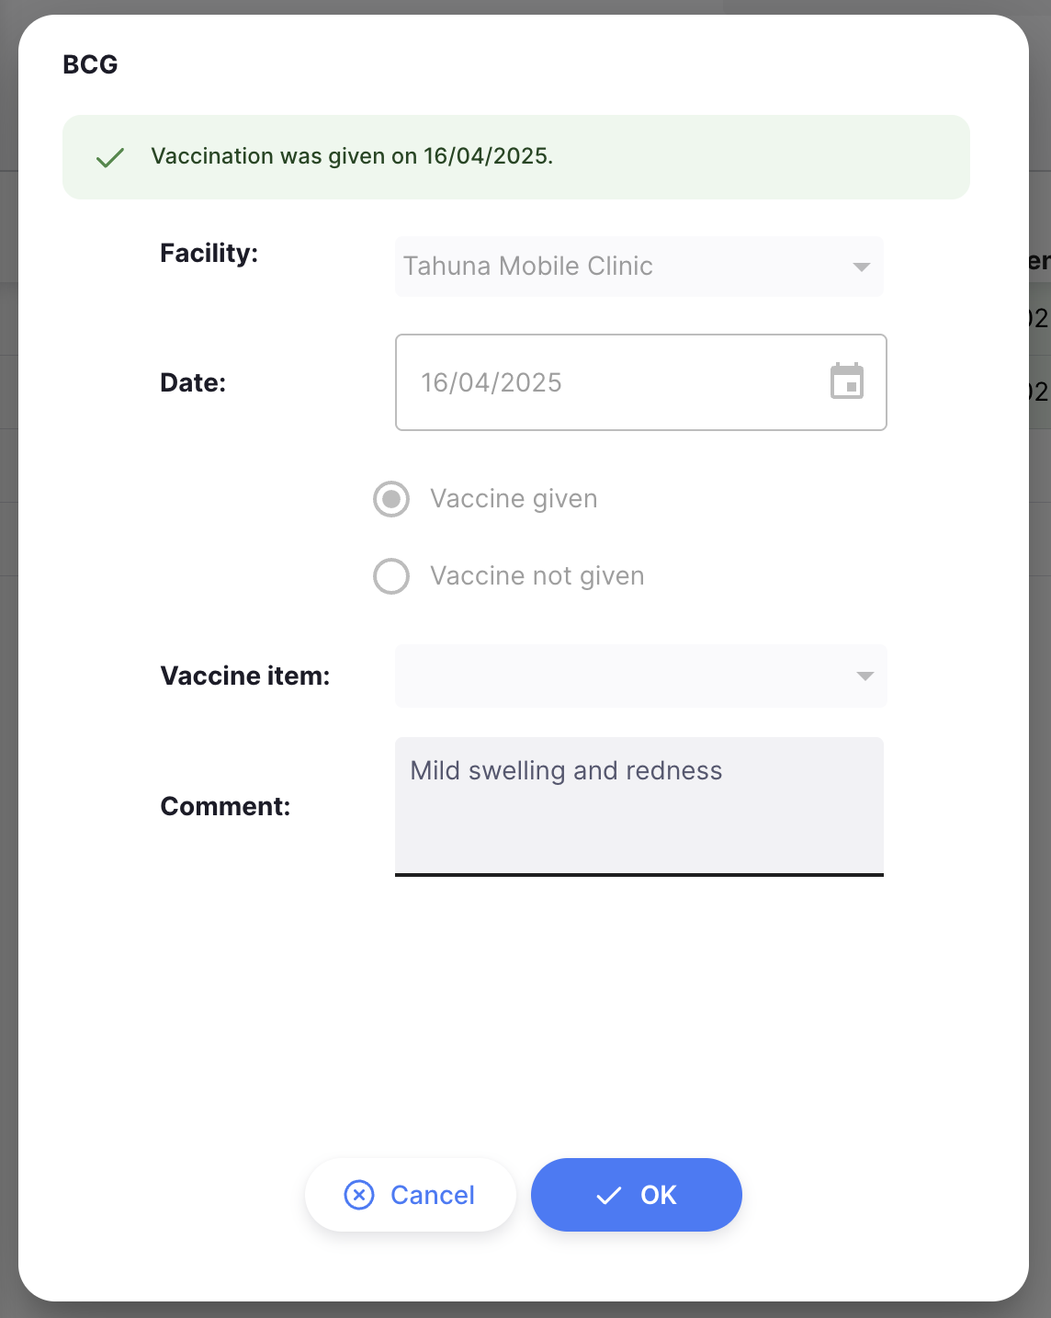Click the Vaccine item dropdown arrow icon

[864, 676]
